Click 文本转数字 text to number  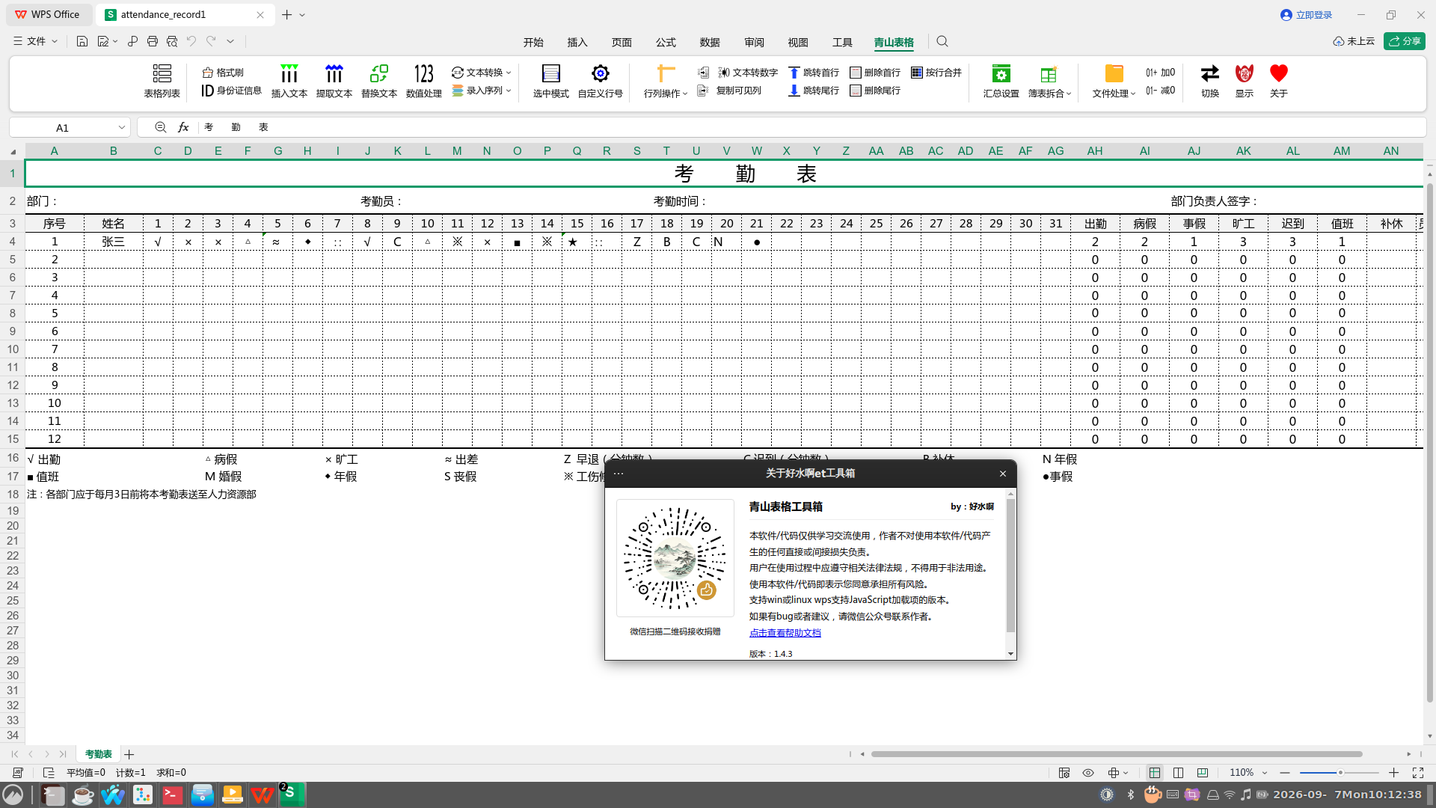pyautogui.click(x=748, y=73)
